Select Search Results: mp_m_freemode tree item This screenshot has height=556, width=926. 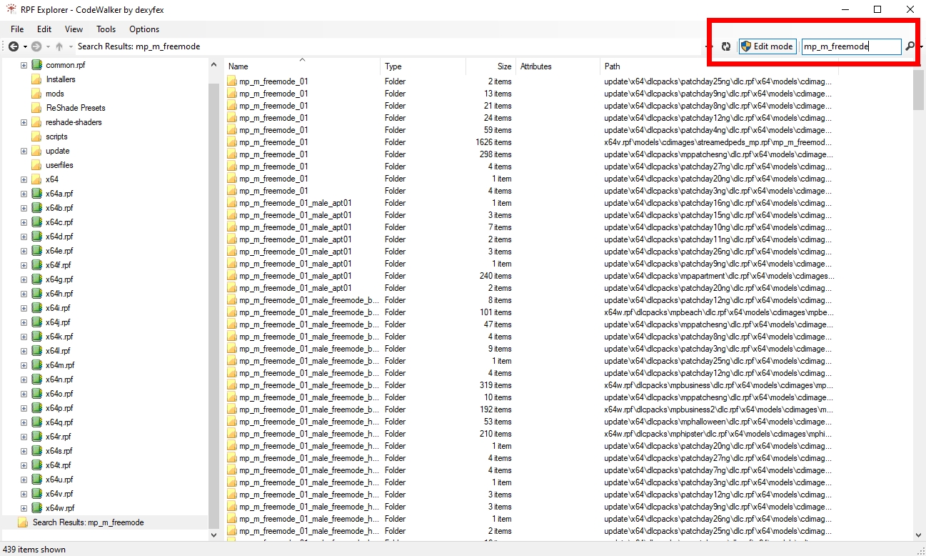point(88,522)
